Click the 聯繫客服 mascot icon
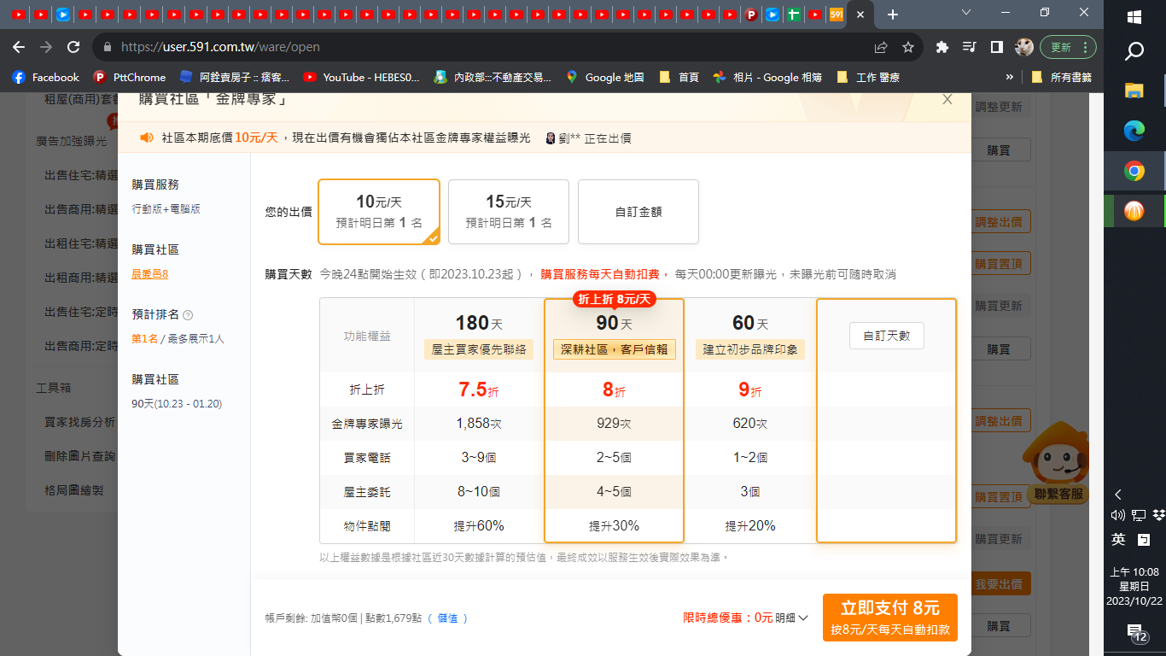Viewport: 1166px width, 656px height. 1058,461
